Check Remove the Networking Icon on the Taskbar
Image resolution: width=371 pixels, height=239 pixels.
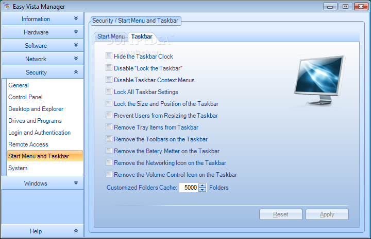pos(109,162)
